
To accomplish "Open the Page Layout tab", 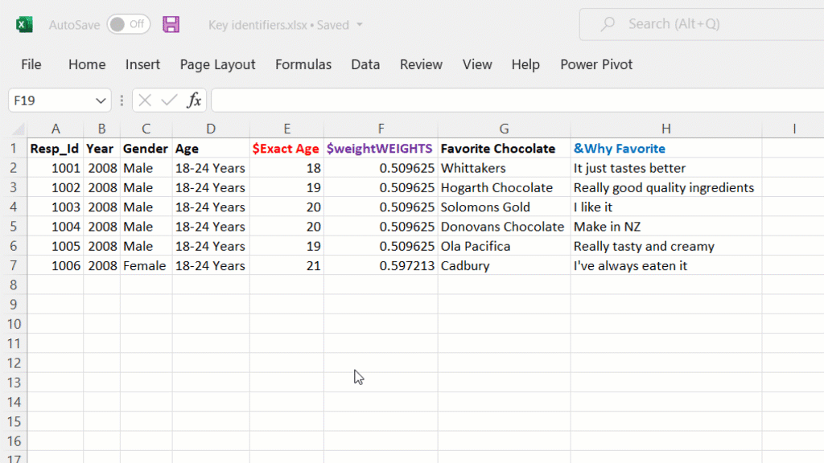I will (217, 64).
